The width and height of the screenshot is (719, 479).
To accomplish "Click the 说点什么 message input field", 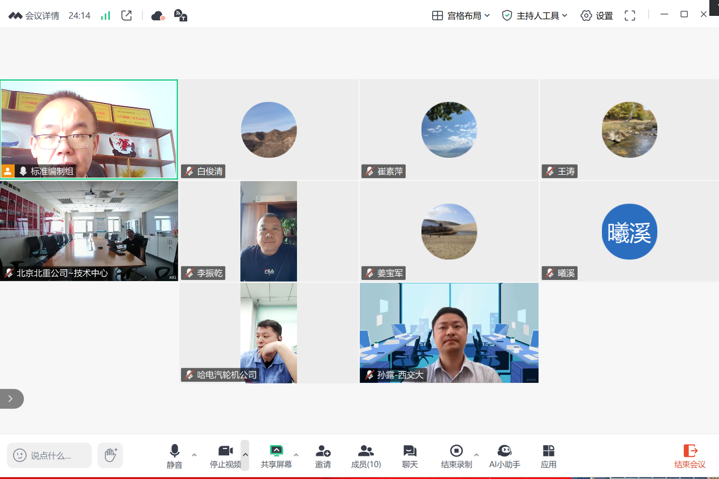I will coord(50,455).
